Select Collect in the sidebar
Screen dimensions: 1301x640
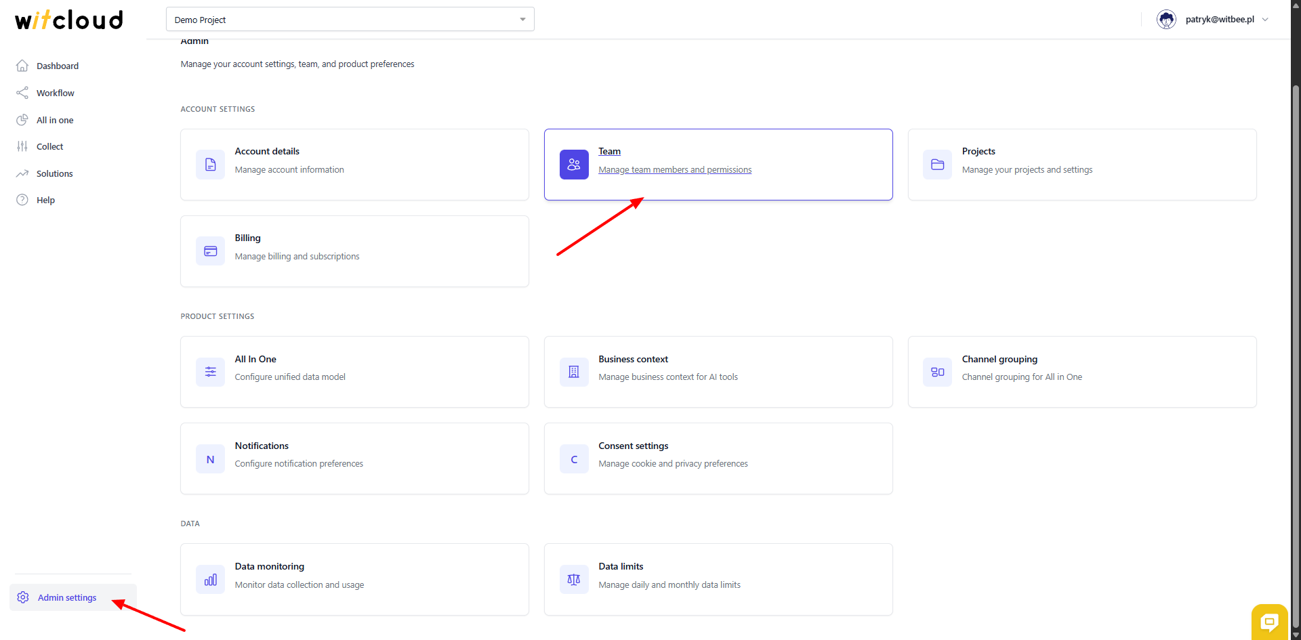click(x=49, y=146)
